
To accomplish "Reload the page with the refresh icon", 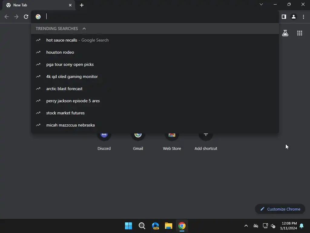I will [x=26, y=17].
